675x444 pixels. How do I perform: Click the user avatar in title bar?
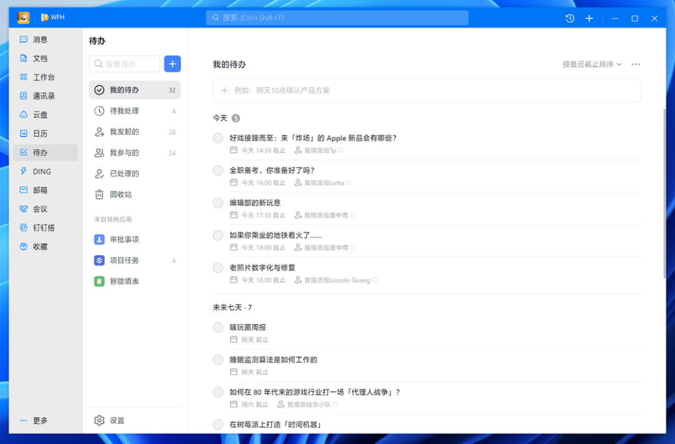[x=24, y=17]
